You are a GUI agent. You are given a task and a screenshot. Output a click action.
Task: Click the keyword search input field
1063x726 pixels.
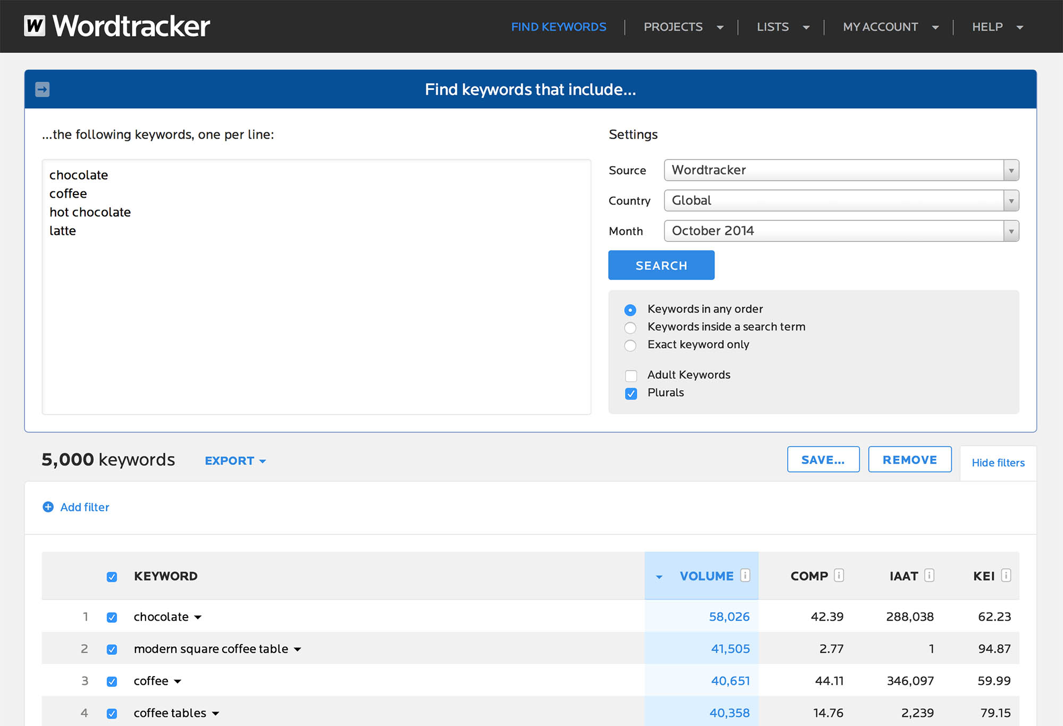tap(316, 286)
